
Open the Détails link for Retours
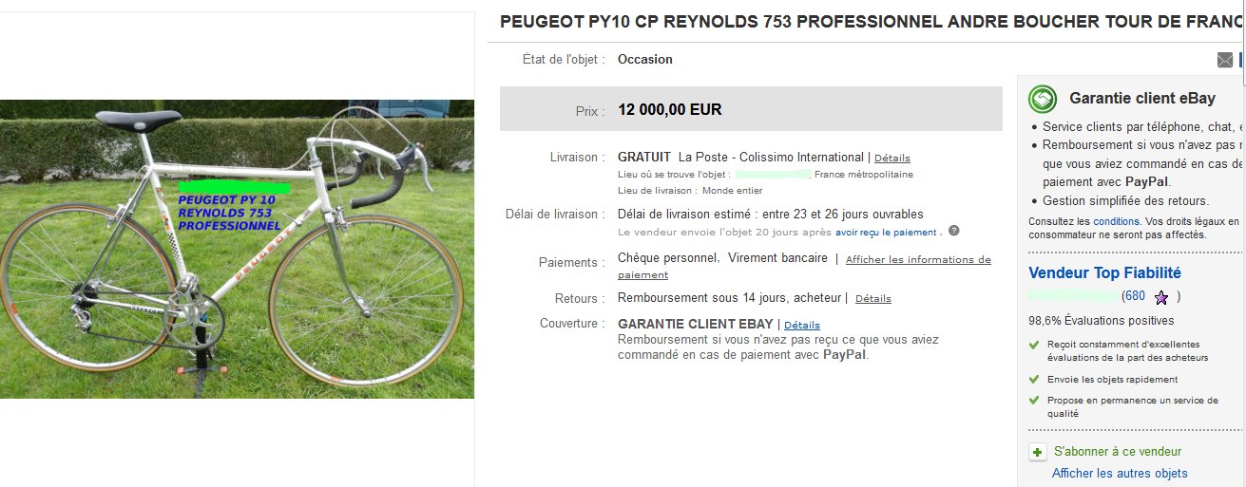pos(873,299)
